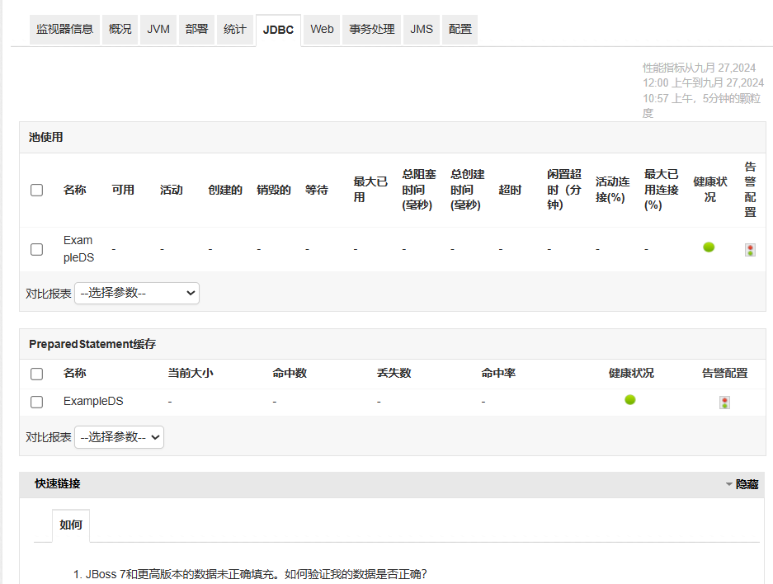Open the 事务处理 tab

(x=372, y=29)
